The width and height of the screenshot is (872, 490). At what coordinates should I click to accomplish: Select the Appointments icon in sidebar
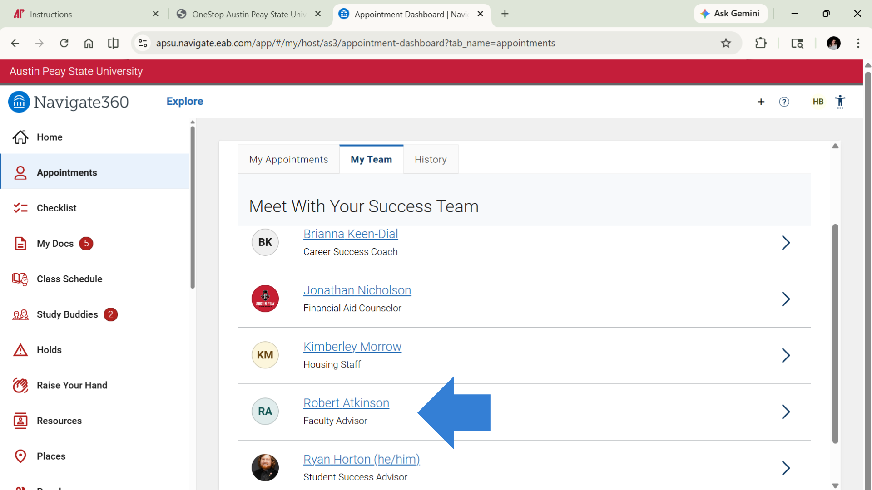tap(20, 172)
